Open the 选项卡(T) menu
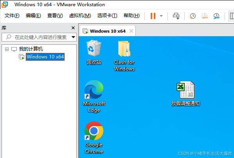Viewport: 234px width, 158px height. click(107, 16)
